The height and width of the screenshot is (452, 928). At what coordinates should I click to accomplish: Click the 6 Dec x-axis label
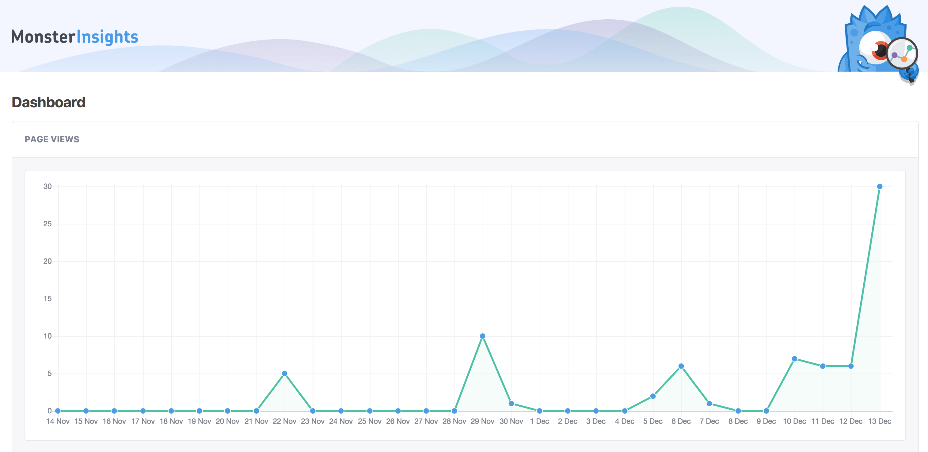(681, 421)
